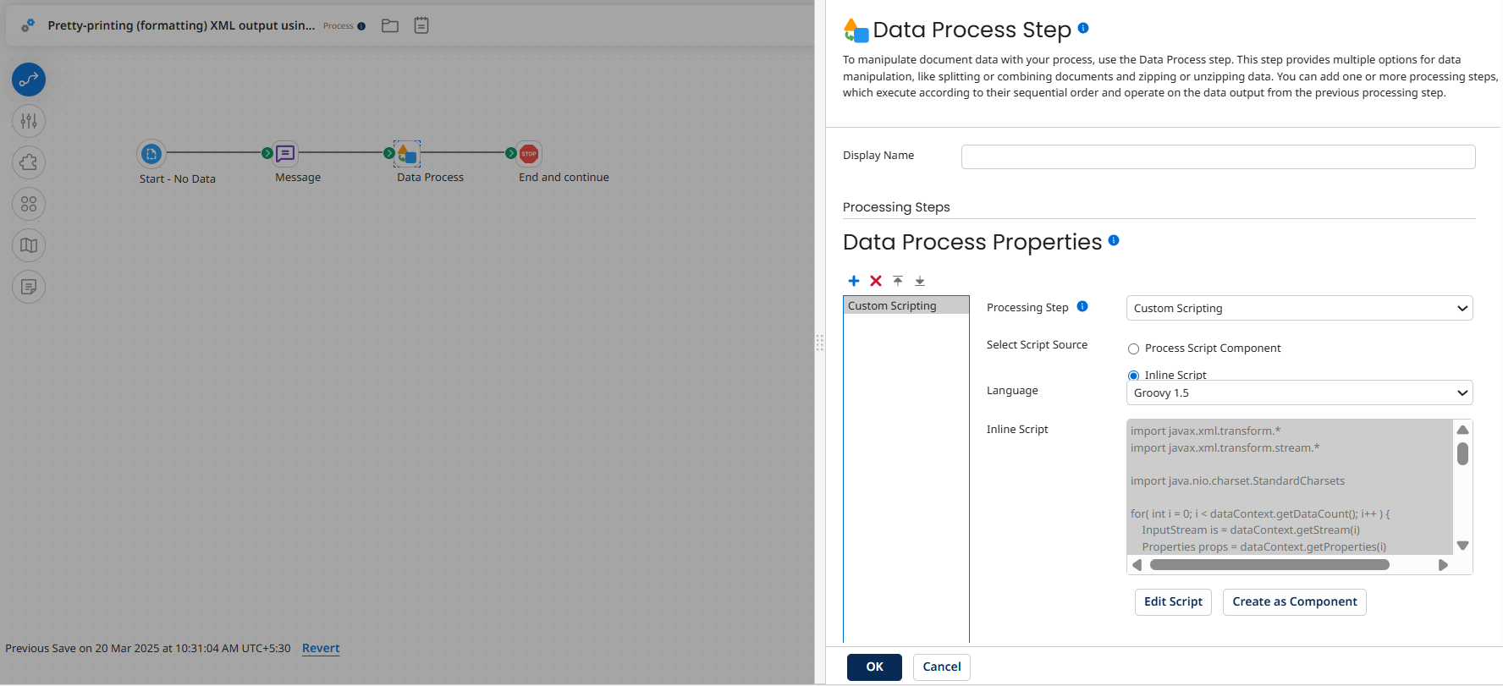The image size is (1503, 686).
Task: Open the Language Groovy 1.5 dropdown
Action: [1299, 392]
